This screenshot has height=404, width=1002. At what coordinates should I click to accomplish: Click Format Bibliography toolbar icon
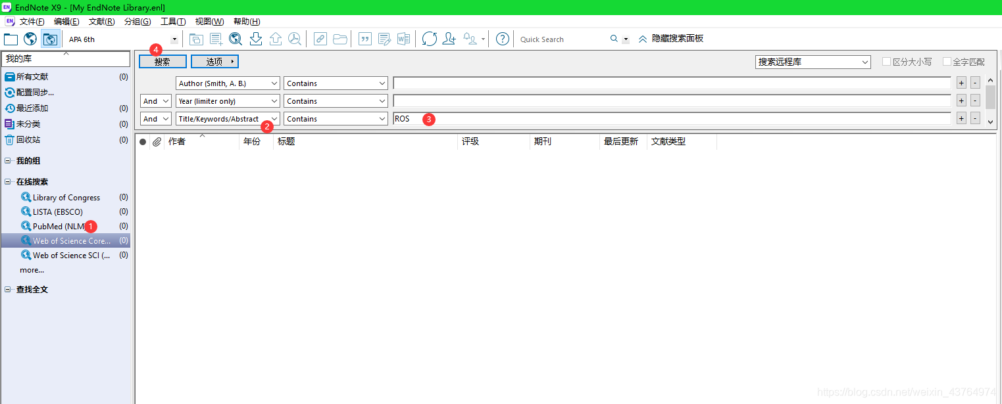(x=384, y=39)
